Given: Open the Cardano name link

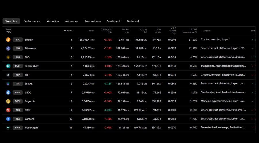Looking at the screenshot, I should (30, 119).
